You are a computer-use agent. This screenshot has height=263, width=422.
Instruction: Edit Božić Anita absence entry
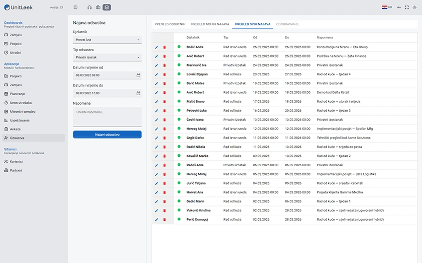[x=157, y=47]
